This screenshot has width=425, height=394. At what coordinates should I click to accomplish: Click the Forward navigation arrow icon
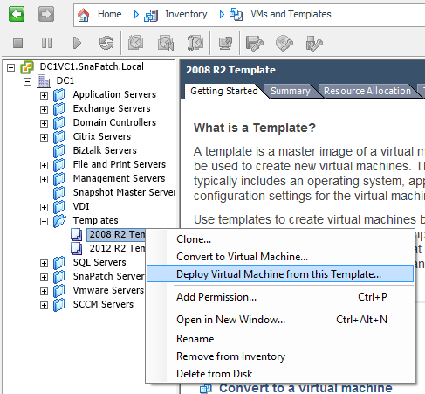(x=46, y=14)
